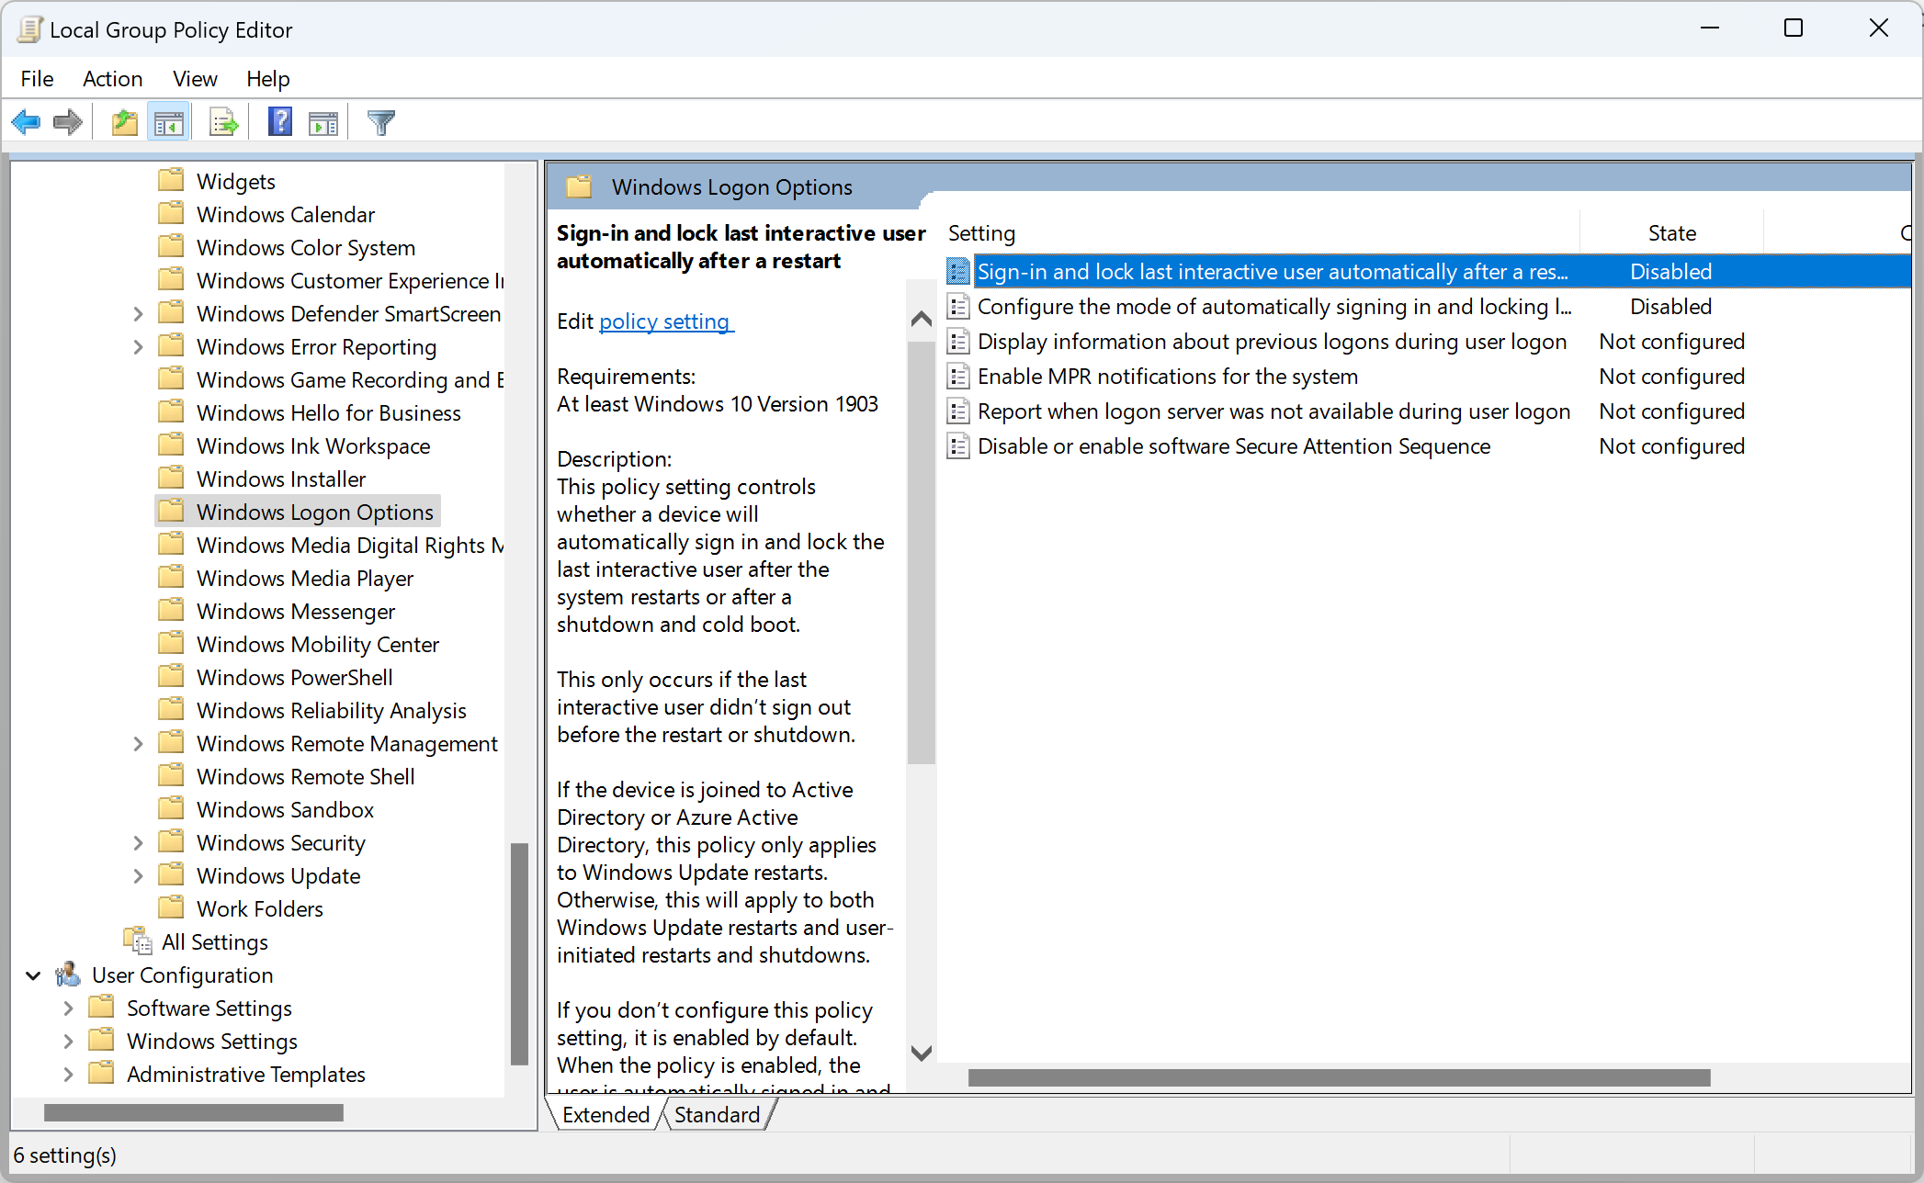Collapse the User Configuration node

[x=32, y=975]
